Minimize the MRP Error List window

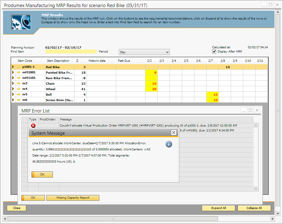click(244, 110)
